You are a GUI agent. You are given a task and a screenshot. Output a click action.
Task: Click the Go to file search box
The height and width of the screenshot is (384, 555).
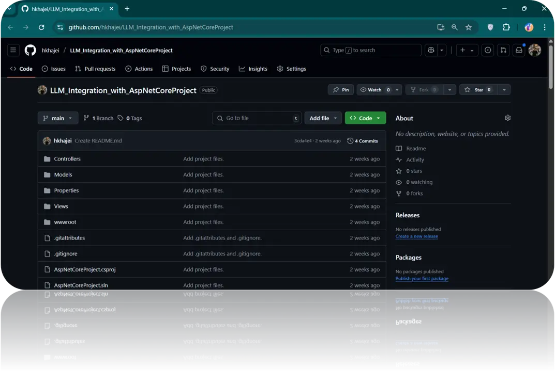coord(256,118)
